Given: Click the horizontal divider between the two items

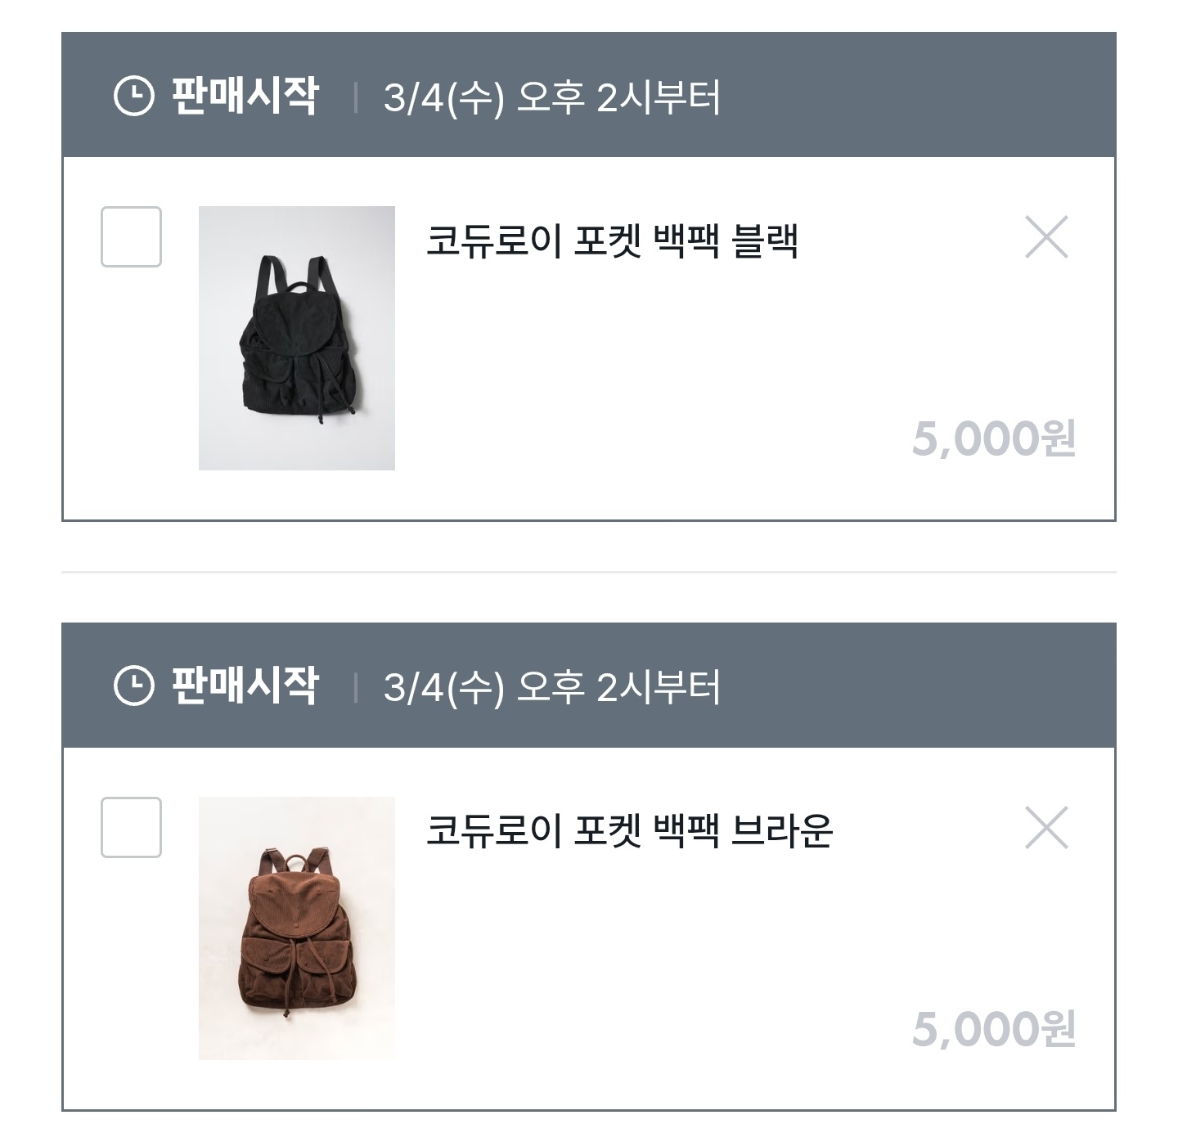Looking at the screenshot, I should (x=589, y=572).
